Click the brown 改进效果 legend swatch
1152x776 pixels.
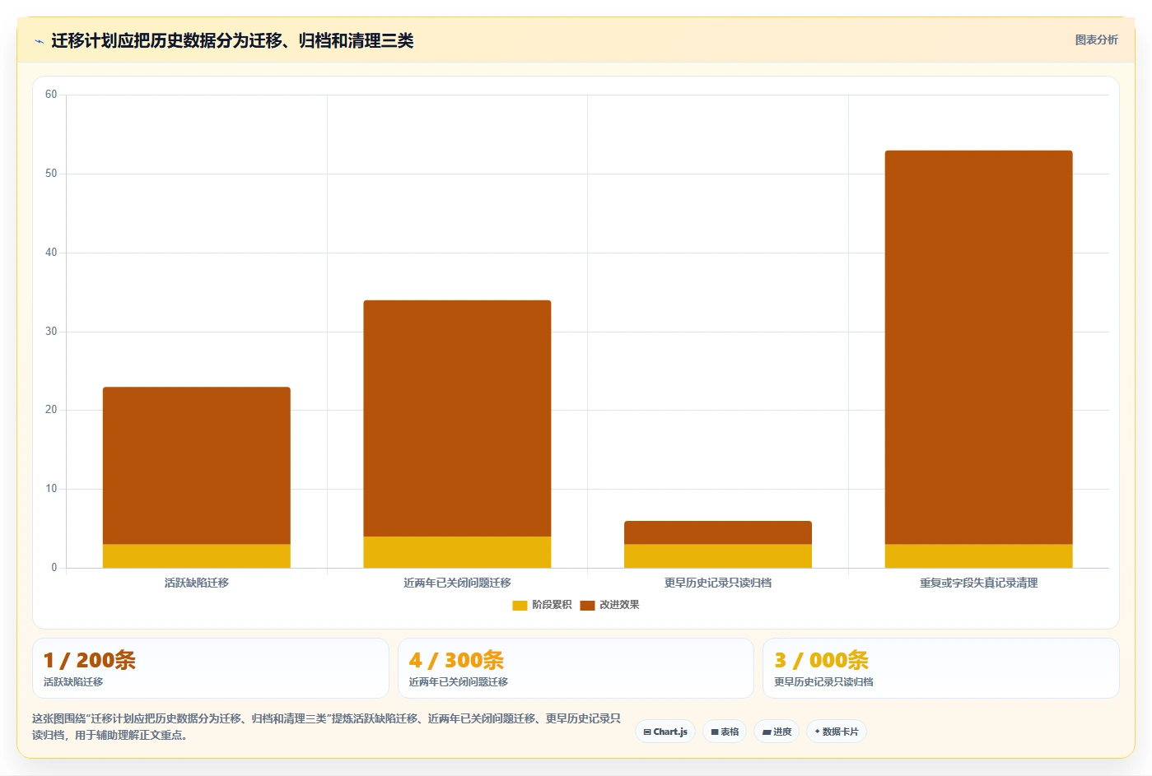(x=587, y=605)
